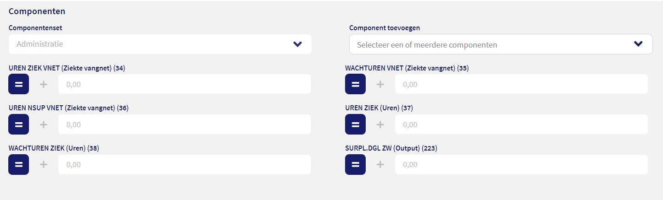Click plus icon for SURPL.DGL ZW (223)

(380, 164)
